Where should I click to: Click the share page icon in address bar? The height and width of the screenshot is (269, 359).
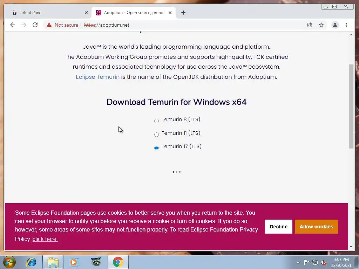[310, 25]
